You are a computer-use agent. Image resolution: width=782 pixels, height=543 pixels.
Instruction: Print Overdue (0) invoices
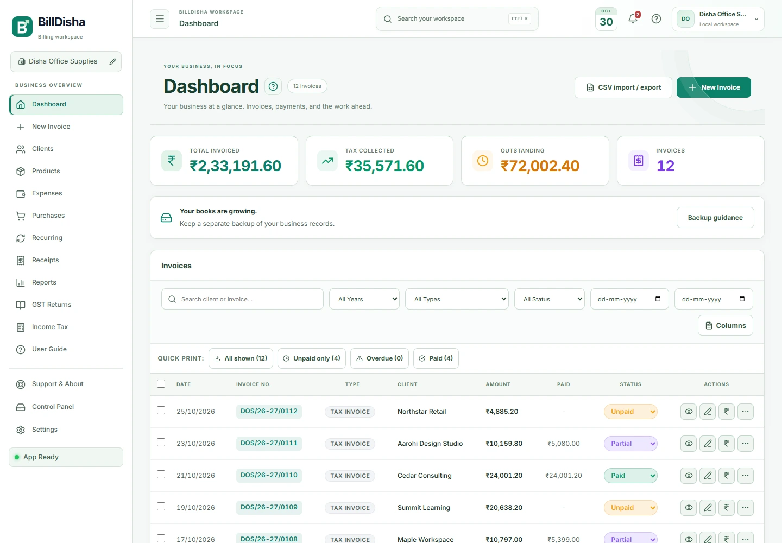pyautogui.click(x=380, y=358)
